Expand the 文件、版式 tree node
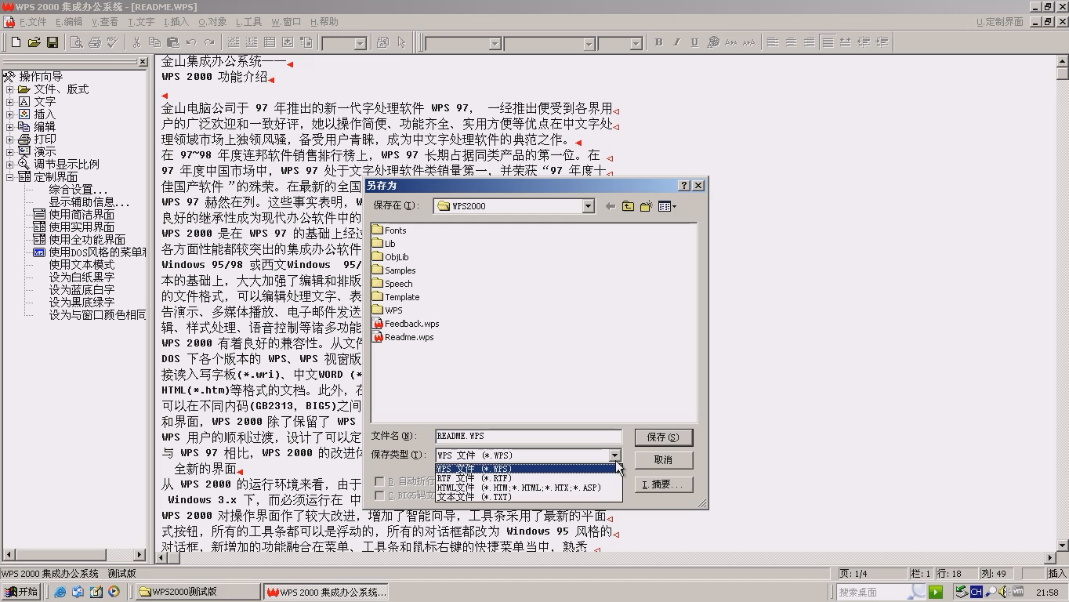 10,89
